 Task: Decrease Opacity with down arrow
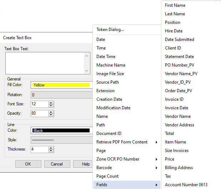coord(51,115)
